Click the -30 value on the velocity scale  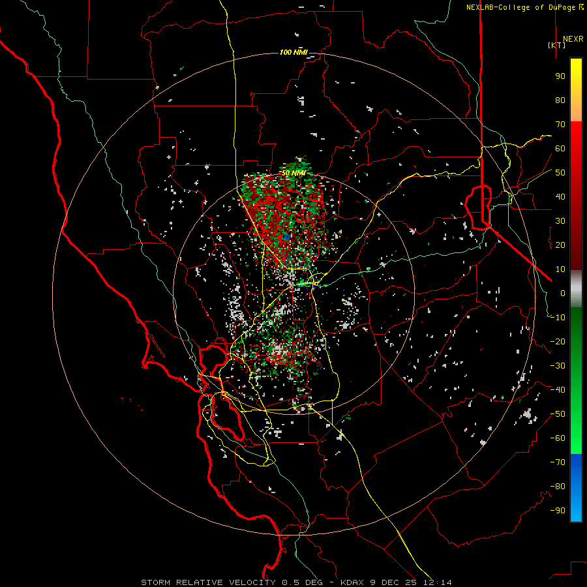pyautogui.click(x=558, y=366)
